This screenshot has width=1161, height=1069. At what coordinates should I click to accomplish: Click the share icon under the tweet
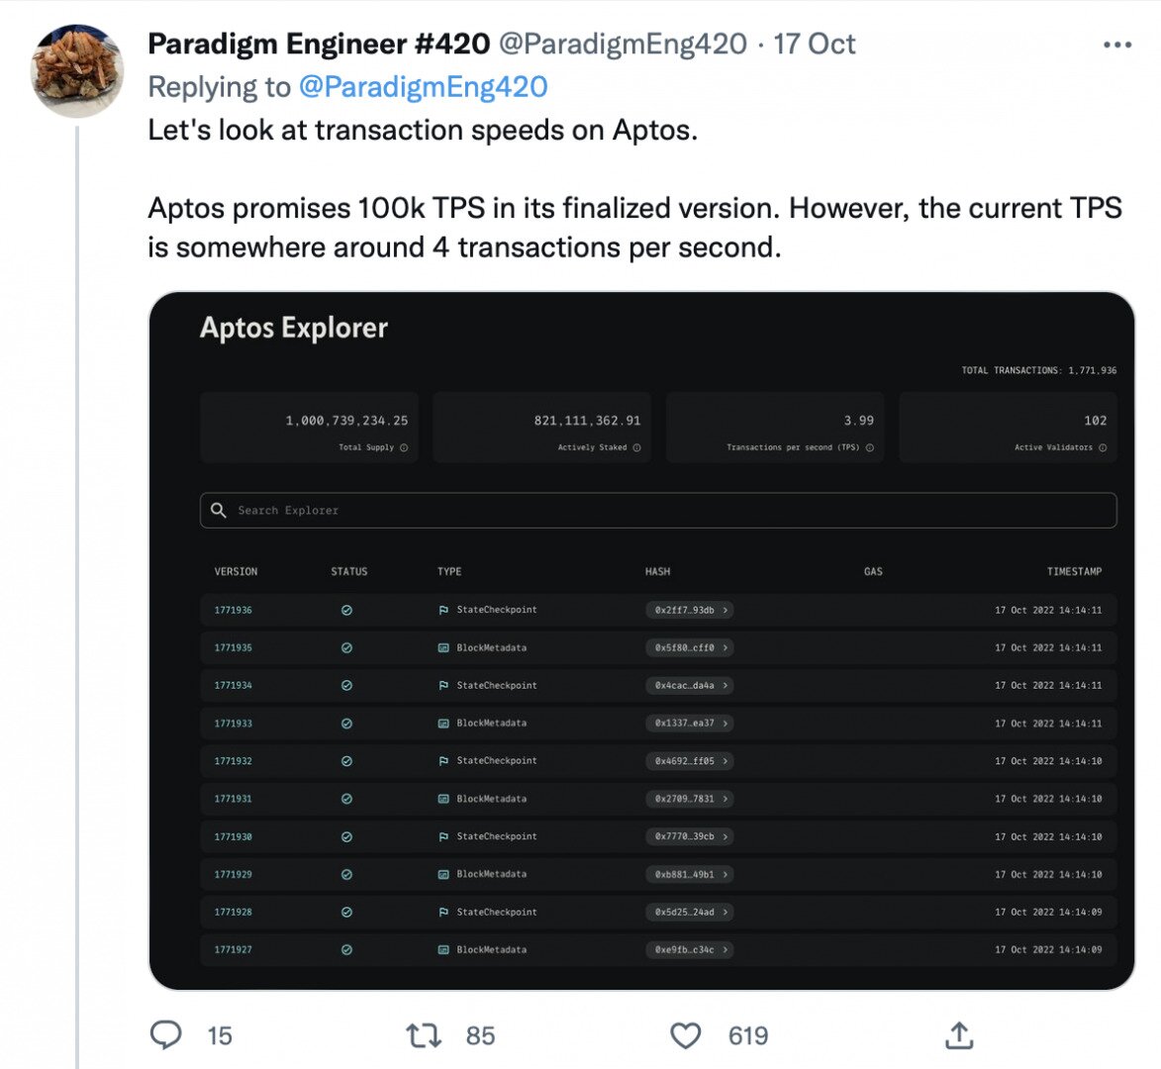pos(958,1035)
